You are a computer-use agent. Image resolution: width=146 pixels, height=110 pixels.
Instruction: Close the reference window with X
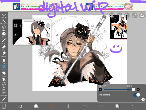tap(48, 25)
